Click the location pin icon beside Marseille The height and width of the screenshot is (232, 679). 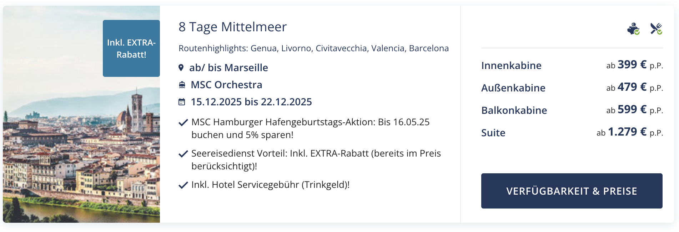pyautogui.click(x=181, y=68)
